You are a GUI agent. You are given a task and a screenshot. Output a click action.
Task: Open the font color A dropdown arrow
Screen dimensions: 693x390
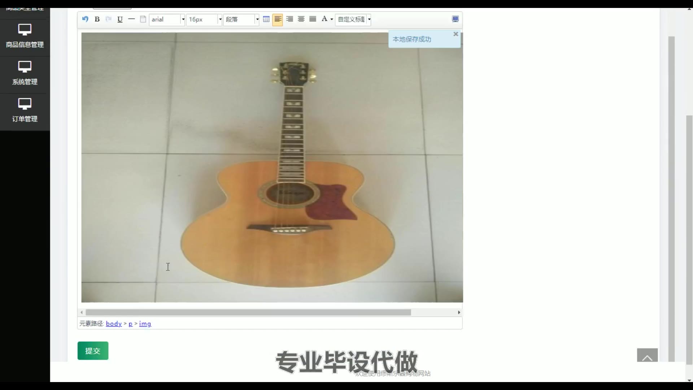pos(332,19)
